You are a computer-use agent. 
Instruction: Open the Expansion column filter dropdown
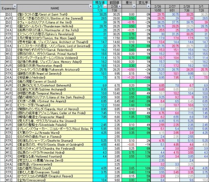click(15, 6)
